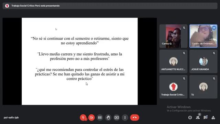The width and height of the screenshot is (220, 124).
Task: Click speaking indicator on Centro de Orientac tile
Action: [214, 28]
